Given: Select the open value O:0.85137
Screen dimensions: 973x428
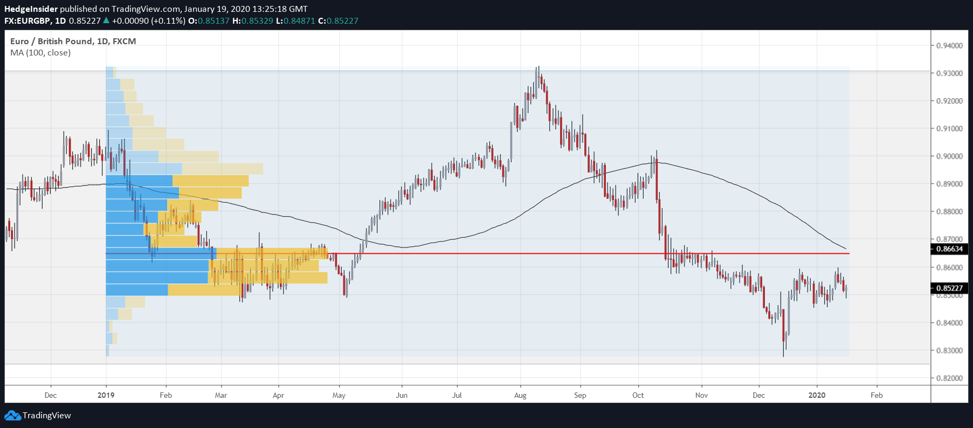Looking at the screenshot, I should coord(209,21).
